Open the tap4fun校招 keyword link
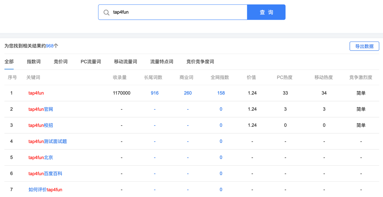This screenshot has height=197, width=383. pyautogui.click(x=41, y=125)
